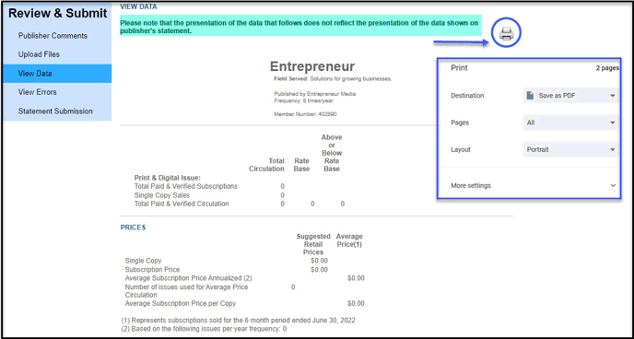Image resolution: width=634 pixels, height=339 pixels.
Task: Click the Destination dropdown arrow
Action: click(x=613, y=96)
